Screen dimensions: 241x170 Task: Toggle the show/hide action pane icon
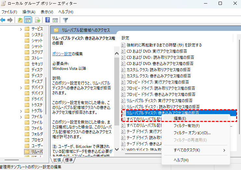(55, 20)
